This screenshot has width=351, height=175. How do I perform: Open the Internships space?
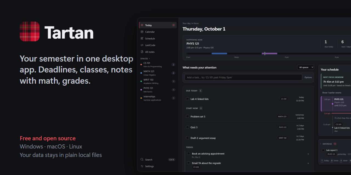pos(158,98)
